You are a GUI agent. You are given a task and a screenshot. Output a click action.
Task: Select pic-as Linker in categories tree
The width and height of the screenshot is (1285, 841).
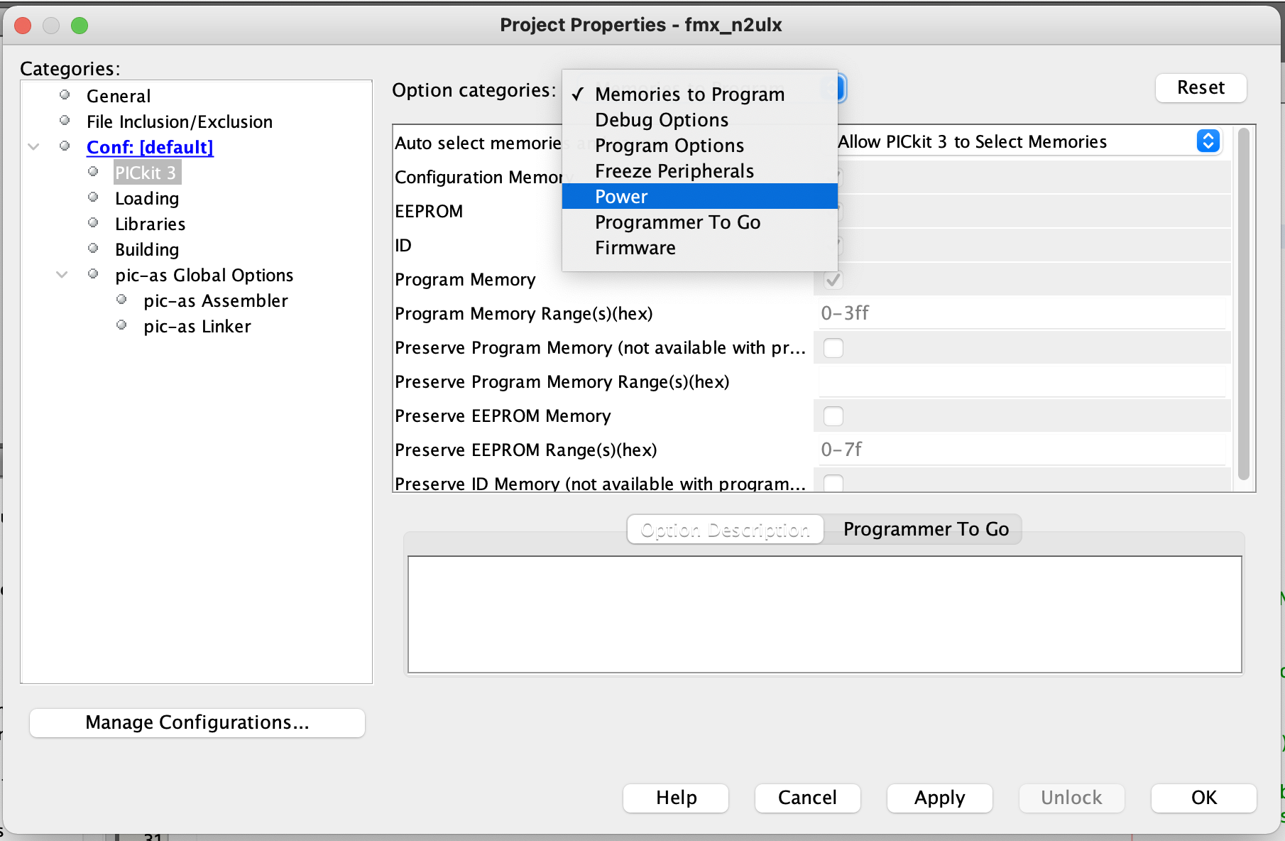tap(197, 326)
